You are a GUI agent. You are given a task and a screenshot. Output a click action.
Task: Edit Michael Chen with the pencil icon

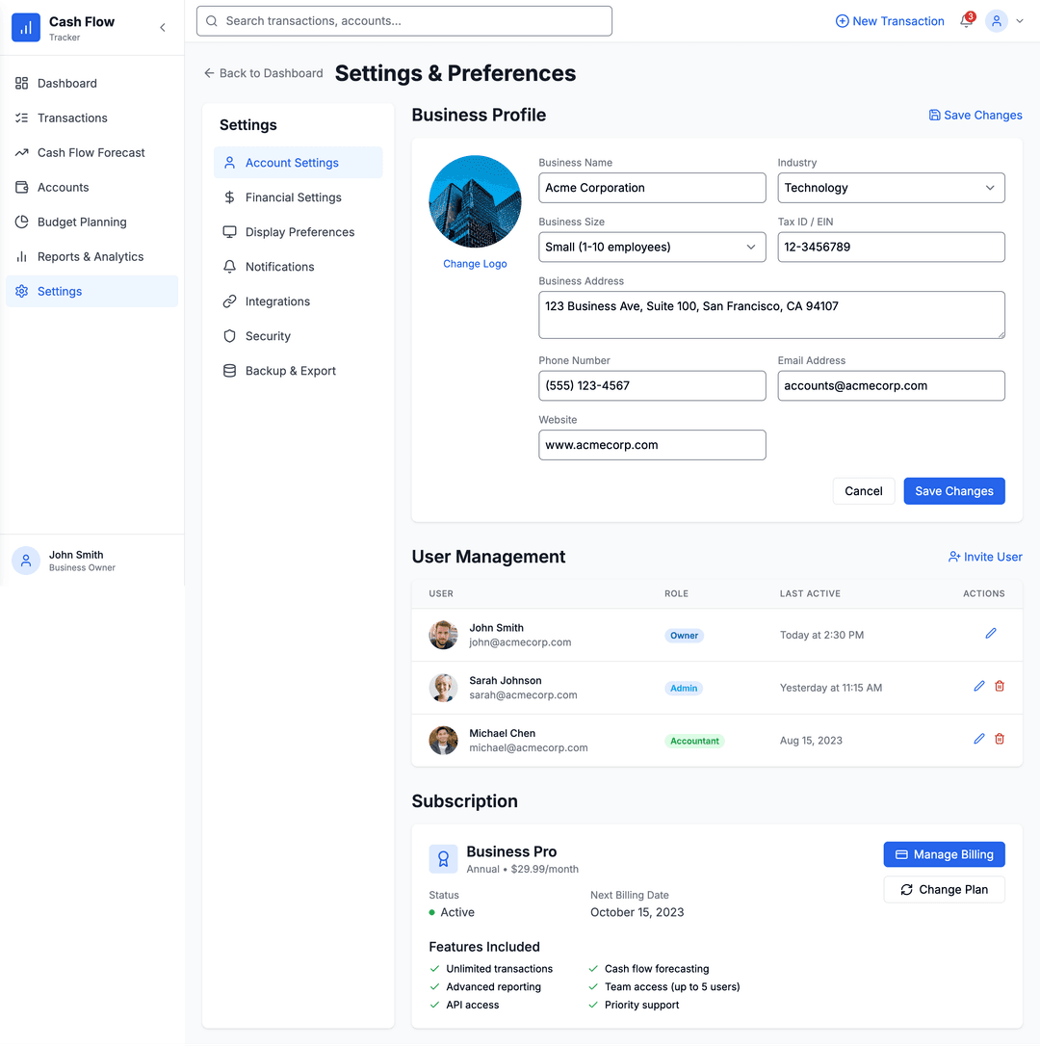pos(979,739)
